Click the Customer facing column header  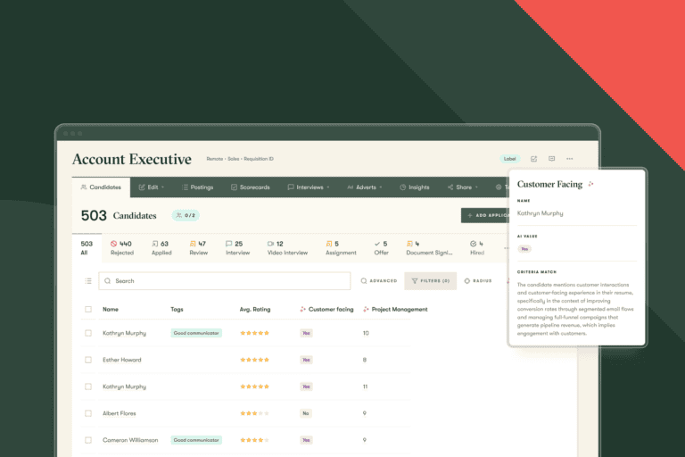tap(326, 309)
